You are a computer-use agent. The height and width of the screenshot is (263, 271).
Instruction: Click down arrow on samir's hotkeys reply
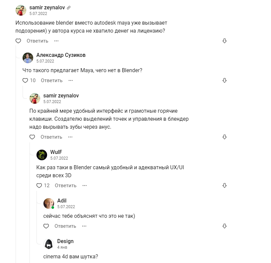click(224, 137)
